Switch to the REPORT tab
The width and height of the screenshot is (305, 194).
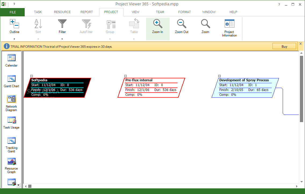click(x=87, y=12)
